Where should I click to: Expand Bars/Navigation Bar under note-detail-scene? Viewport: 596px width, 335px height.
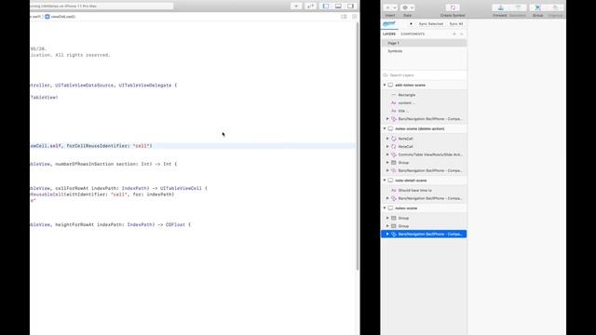click(387, 198)
